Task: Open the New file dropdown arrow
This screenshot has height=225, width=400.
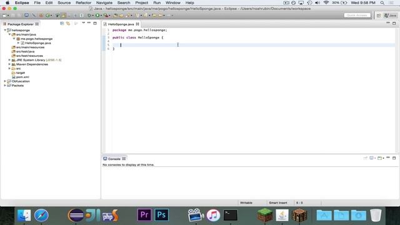Action: click(8, 16)
